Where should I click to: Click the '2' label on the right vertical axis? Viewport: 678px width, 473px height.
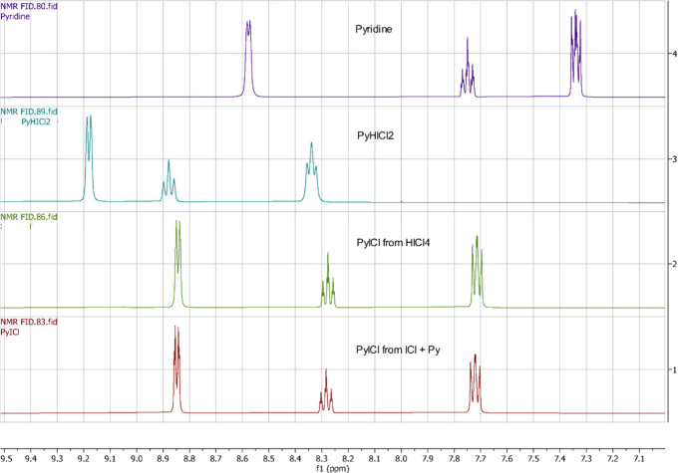(x=675, y=264)
